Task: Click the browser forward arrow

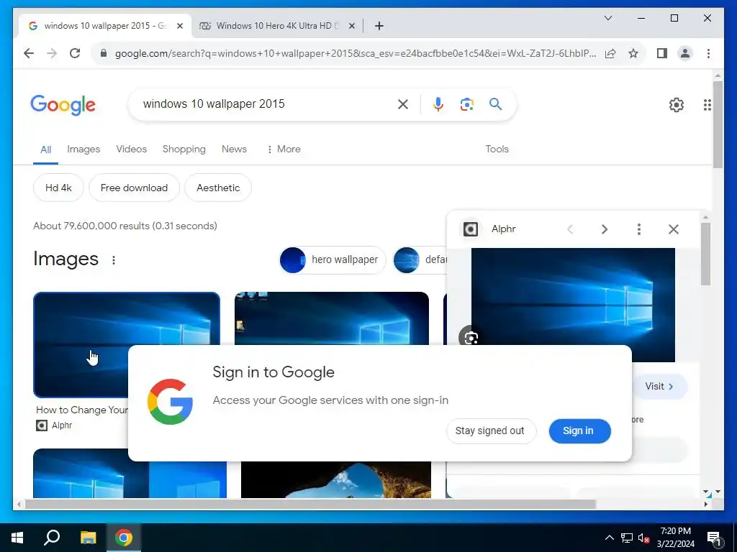Action: (52, 53)
